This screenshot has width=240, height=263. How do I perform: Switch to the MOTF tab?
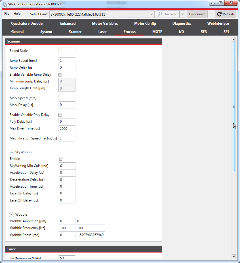[x=157, y=32]
